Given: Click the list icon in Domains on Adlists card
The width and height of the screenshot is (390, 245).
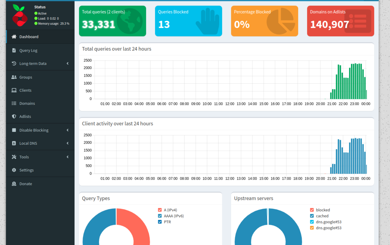Looking at the screenshot, I should pos(357,21).
